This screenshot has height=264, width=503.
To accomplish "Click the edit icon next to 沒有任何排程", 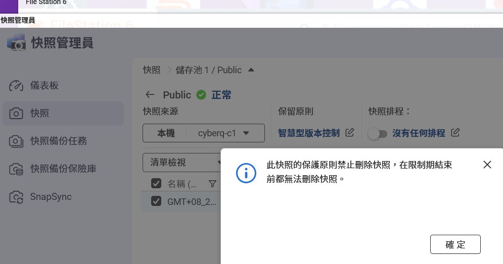I will pos(455,133).
